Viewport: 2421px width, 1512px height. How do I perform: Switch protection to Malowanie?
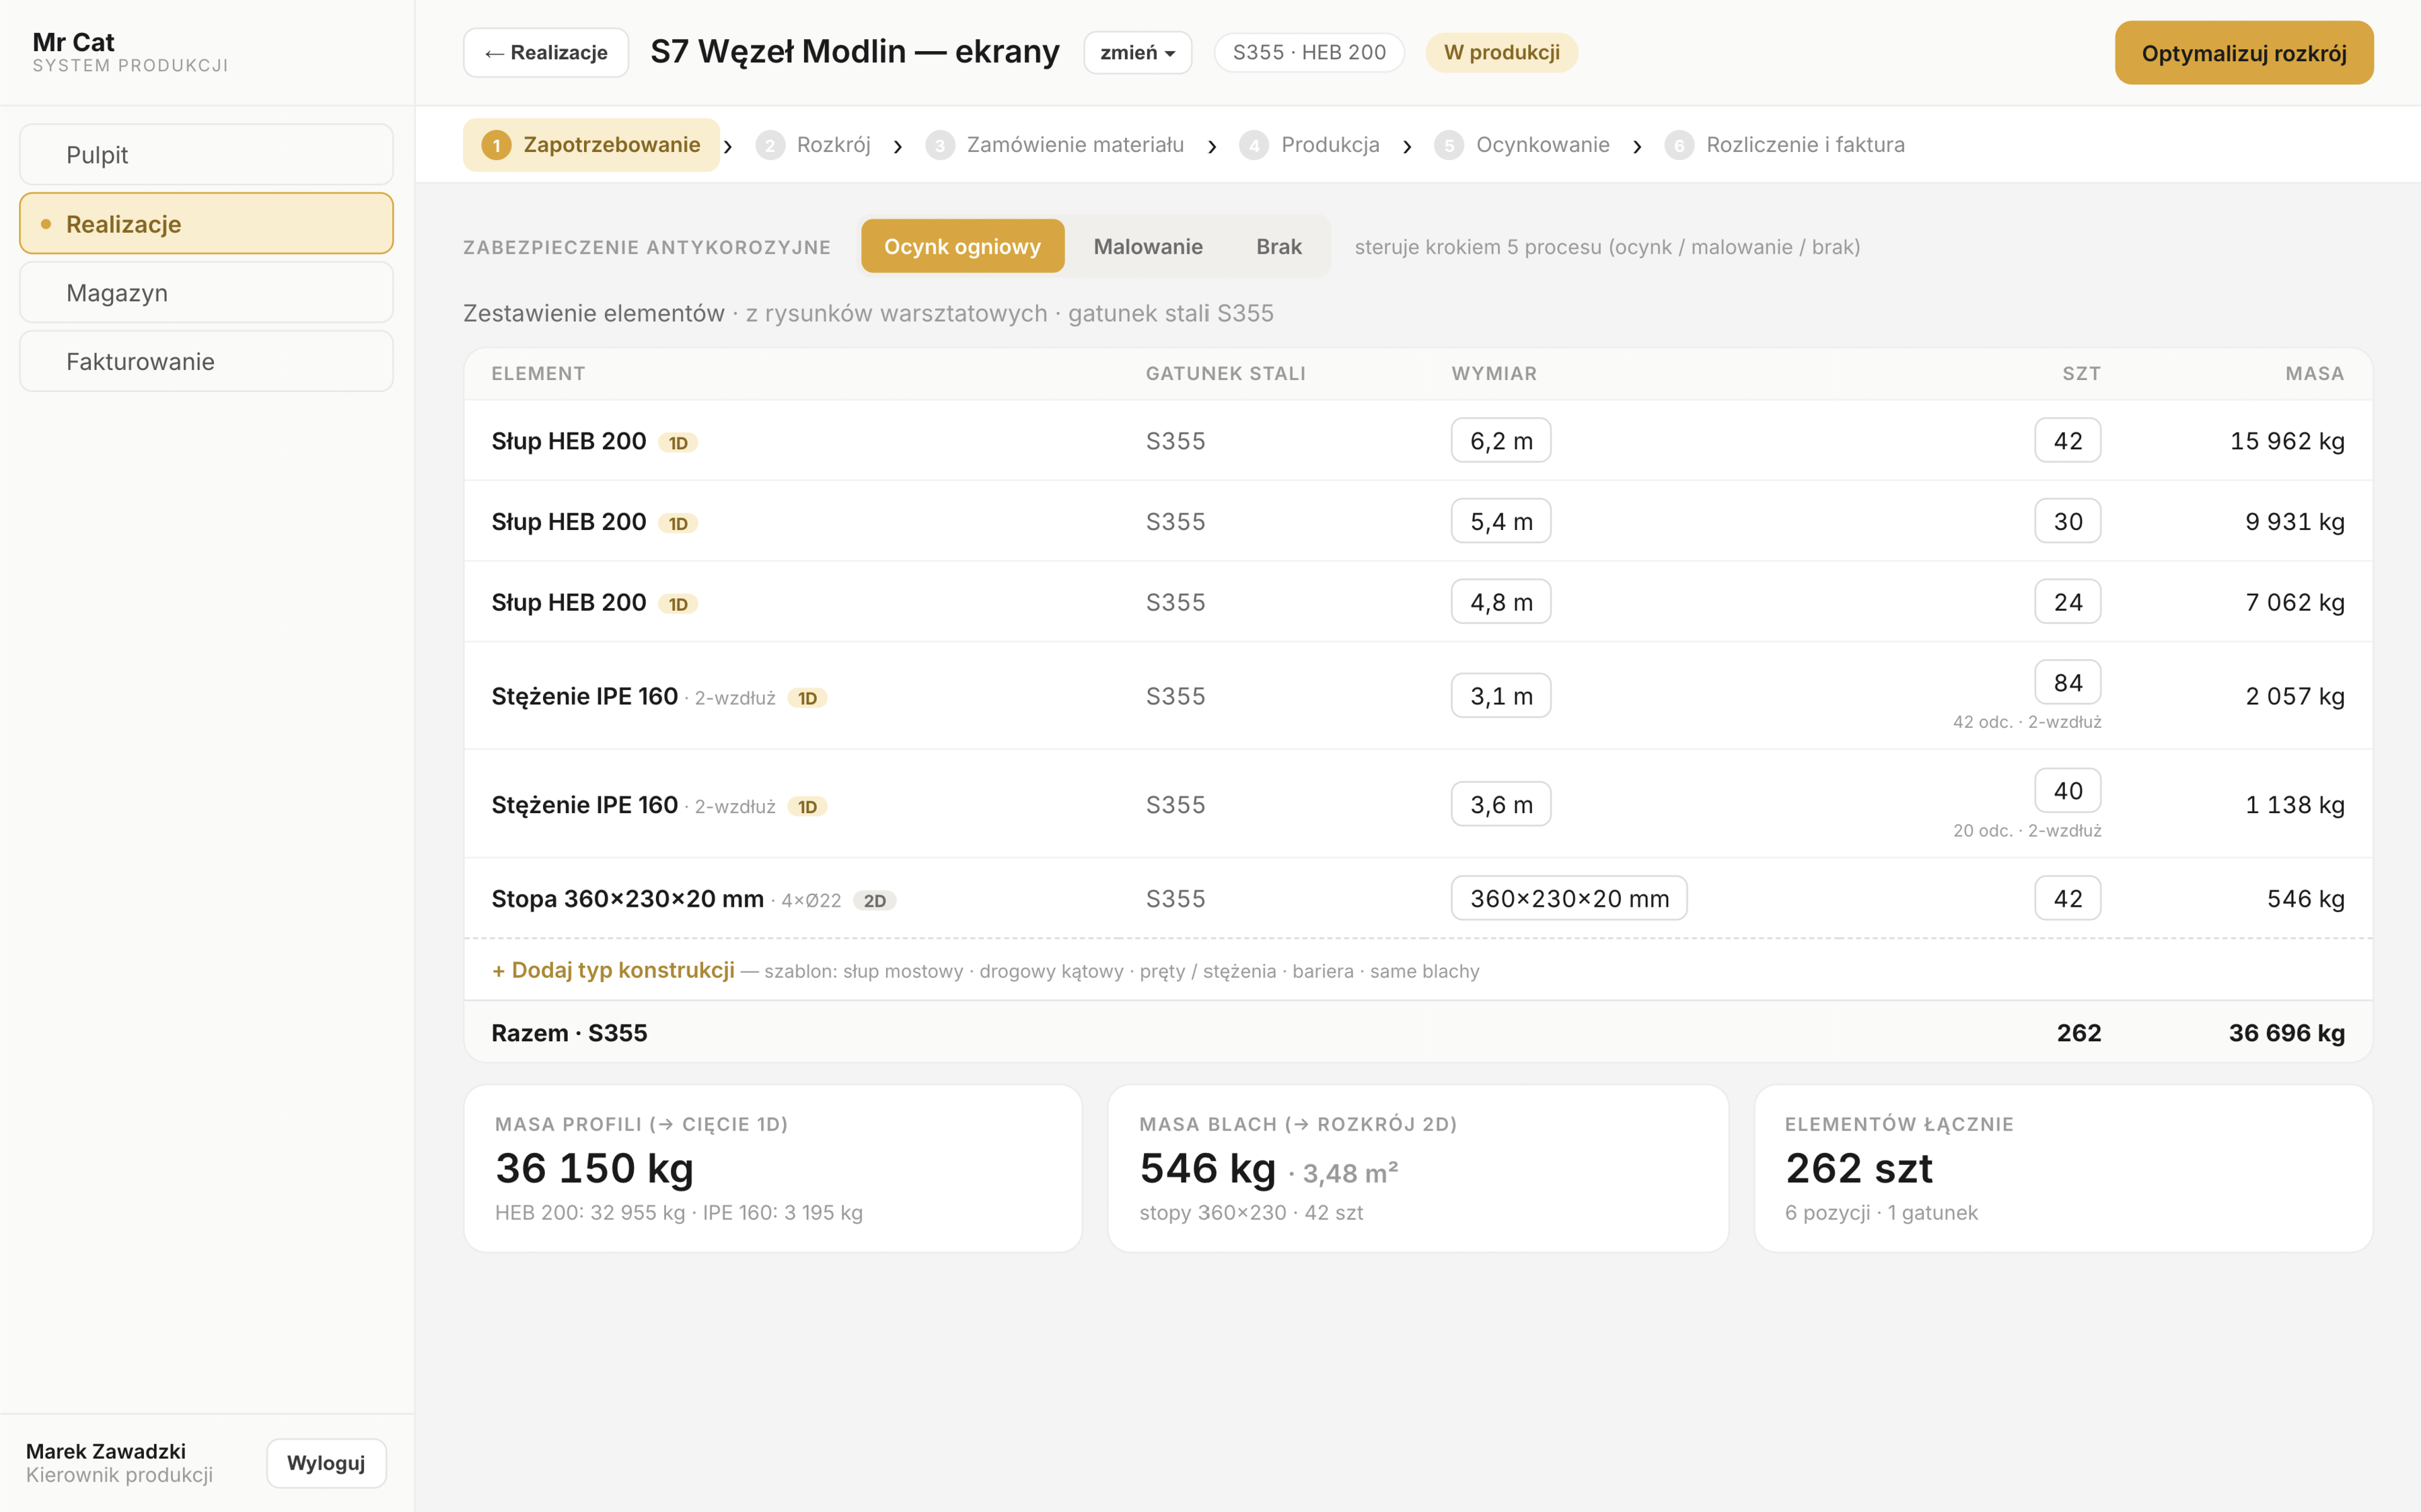[x=1147, y=246]
